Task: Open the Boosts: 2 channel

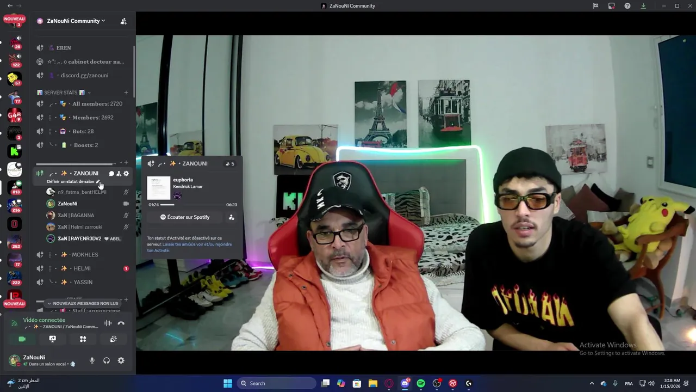Action: click(83, 145)
